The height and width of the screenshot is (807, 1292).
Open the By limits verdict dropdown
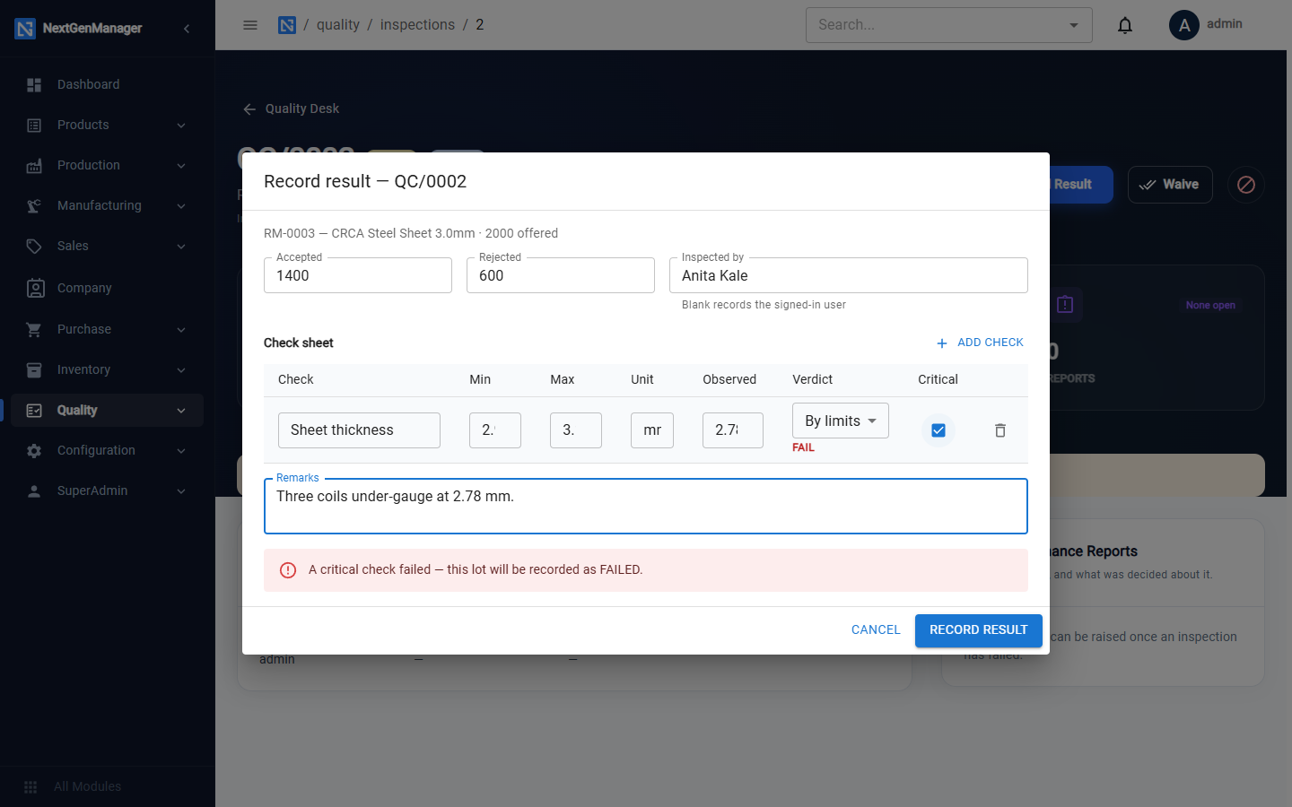coord(841,421)
